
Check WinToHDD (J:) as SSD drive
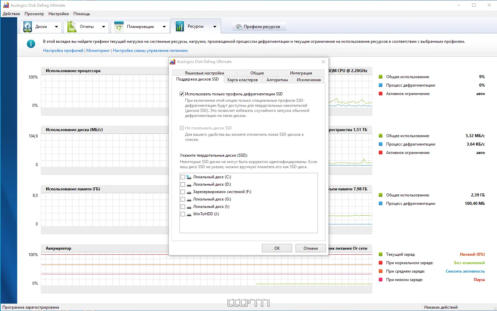(183, 214)
